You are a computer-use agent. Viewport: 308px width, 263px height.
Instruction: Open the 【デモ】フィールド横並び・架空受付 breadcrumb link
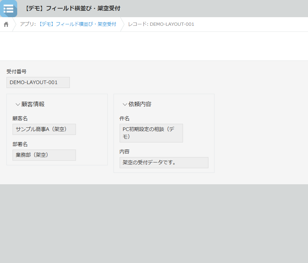(x=77, y=24)
